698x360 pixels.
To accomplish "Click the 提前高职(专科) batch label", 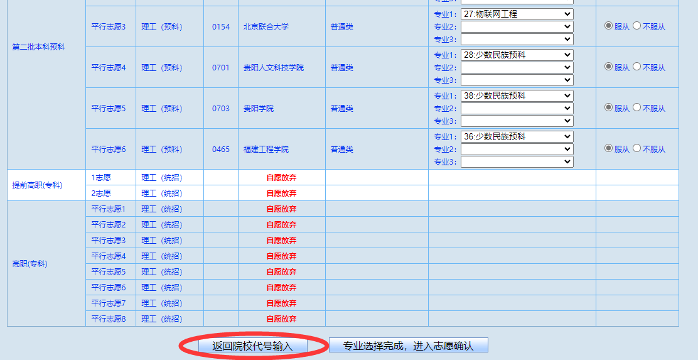I will pos(38,185).
